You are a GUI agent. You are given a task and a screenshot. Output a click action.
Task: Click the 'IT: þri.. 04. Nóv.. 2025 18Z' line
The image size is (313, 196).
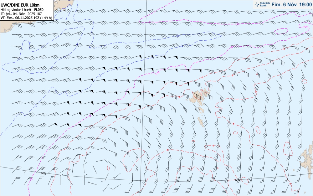[x=21, y=14]
